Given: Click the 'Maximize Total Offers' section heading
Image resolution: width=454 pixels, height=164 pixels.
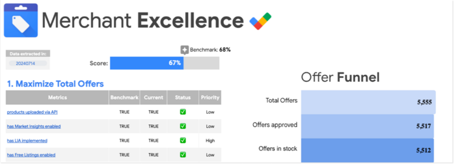Looking at the screenshot, I should pyautogui.click(x=55, y=84).
